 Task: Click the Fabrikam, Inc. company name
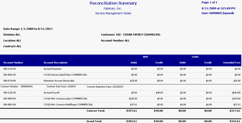[113, 9]
